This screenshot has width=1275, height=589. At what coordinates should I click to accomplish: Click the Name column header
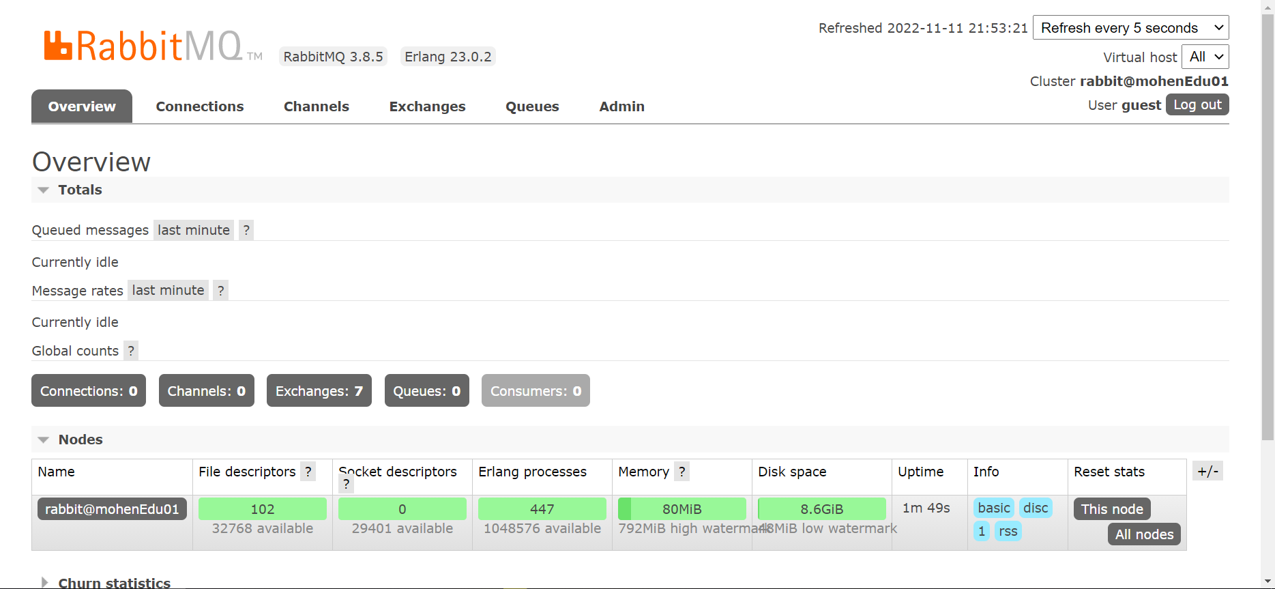click(x=57, y=472)
